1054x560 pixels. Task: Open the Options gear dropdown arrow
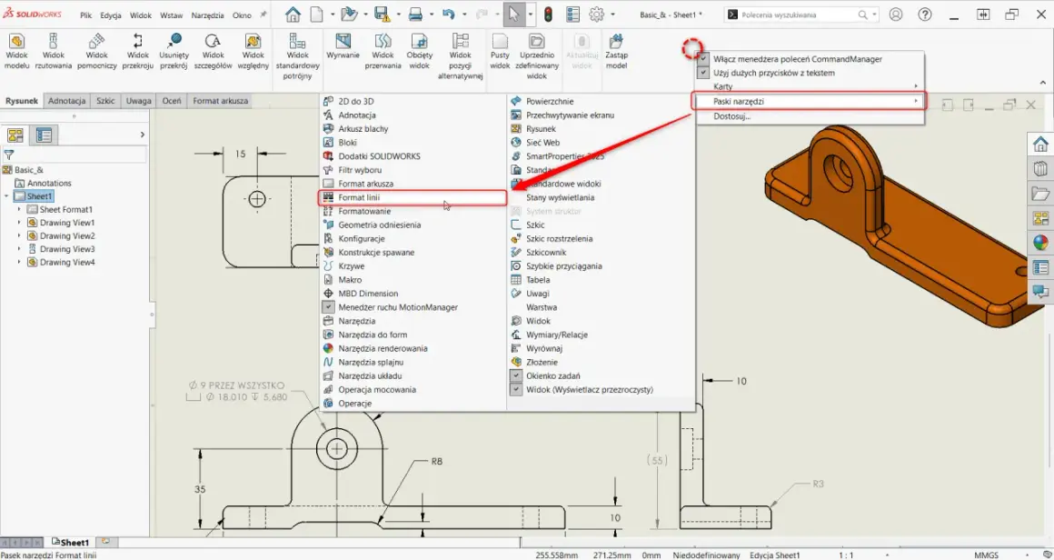coord(612,15)
